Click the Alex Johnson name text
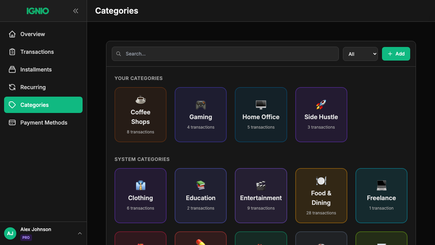The width and height of the screenshot is (435, 245). click(36, 229)
